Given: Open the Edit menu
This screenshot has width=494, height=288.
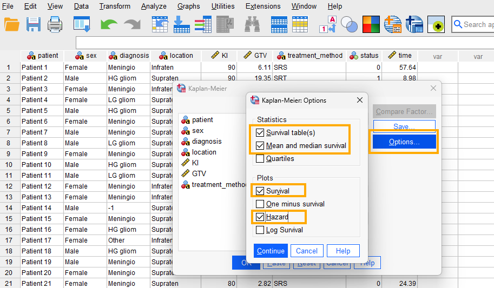Looking at the screenshot, I should [x=30, y=6].
